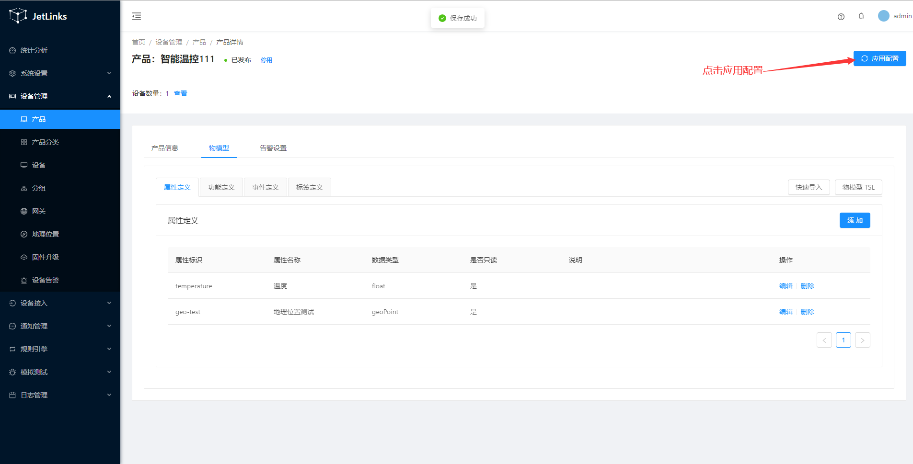Expand the 日志管理 menu
Screen dimensions: 913x464
coord(60,395)
